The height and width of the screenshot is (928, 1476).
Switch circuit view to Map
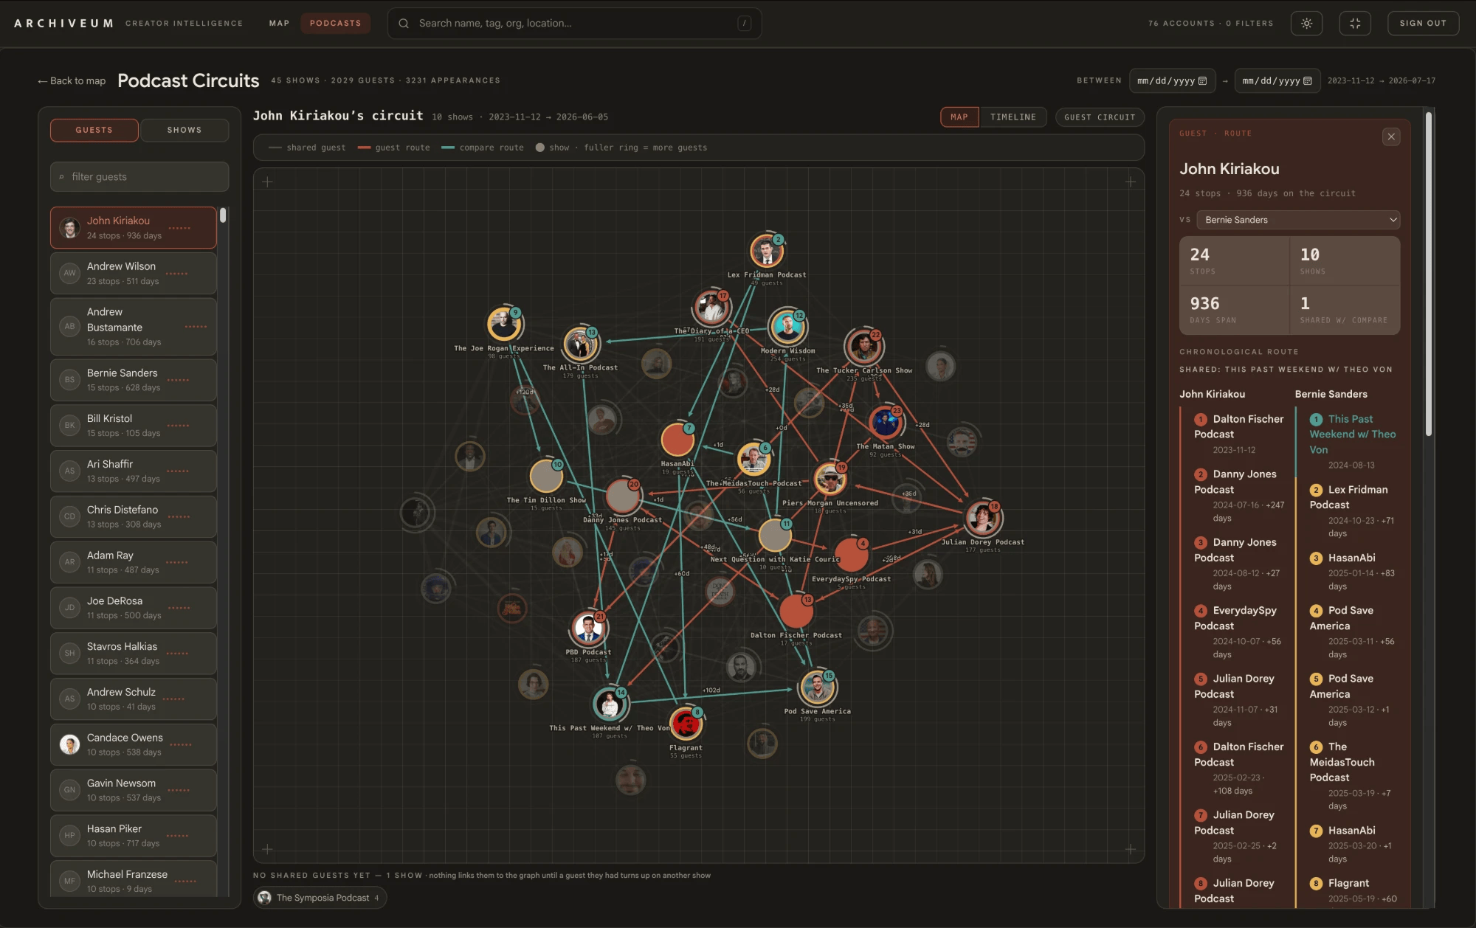click(x=959, y=117)
